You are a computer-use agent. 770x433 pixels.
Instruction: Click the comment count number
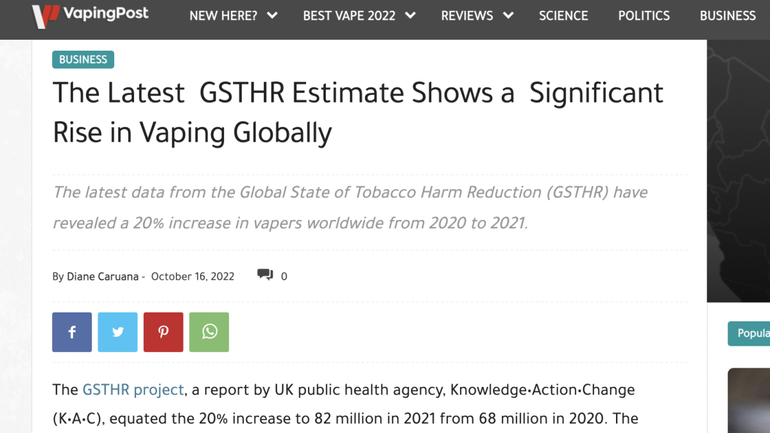pyautogui.click(x=284, y=276)
